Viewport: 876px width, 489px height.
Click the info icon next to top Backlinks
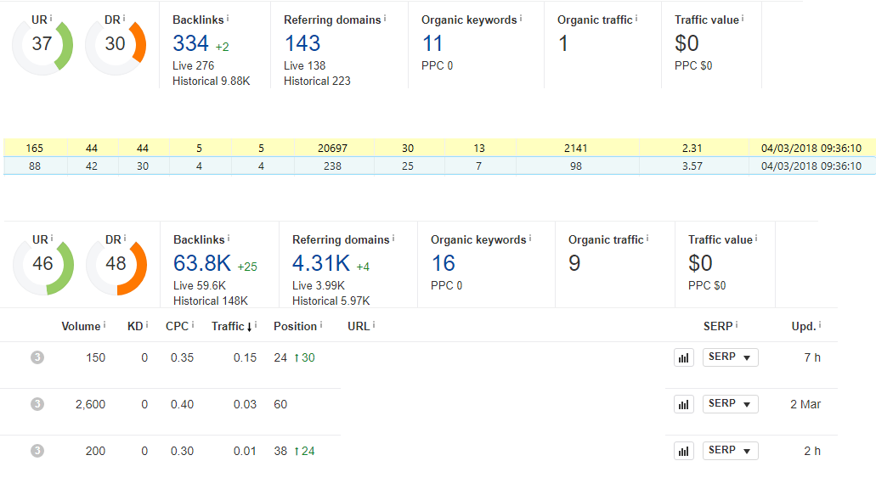pyautogui.click(x=228, y=19)
